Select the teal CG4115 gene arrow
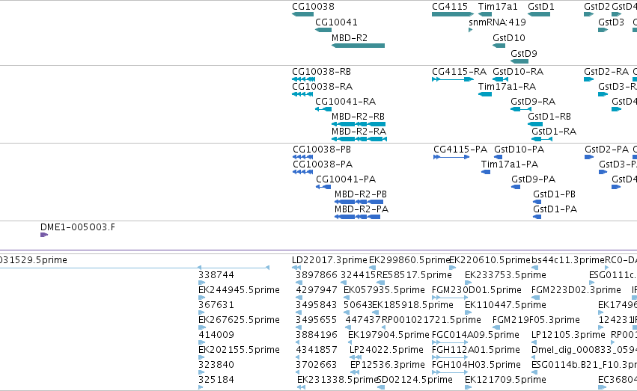The width and height of the screenshot is (637, 391). [x=453, y=14]
